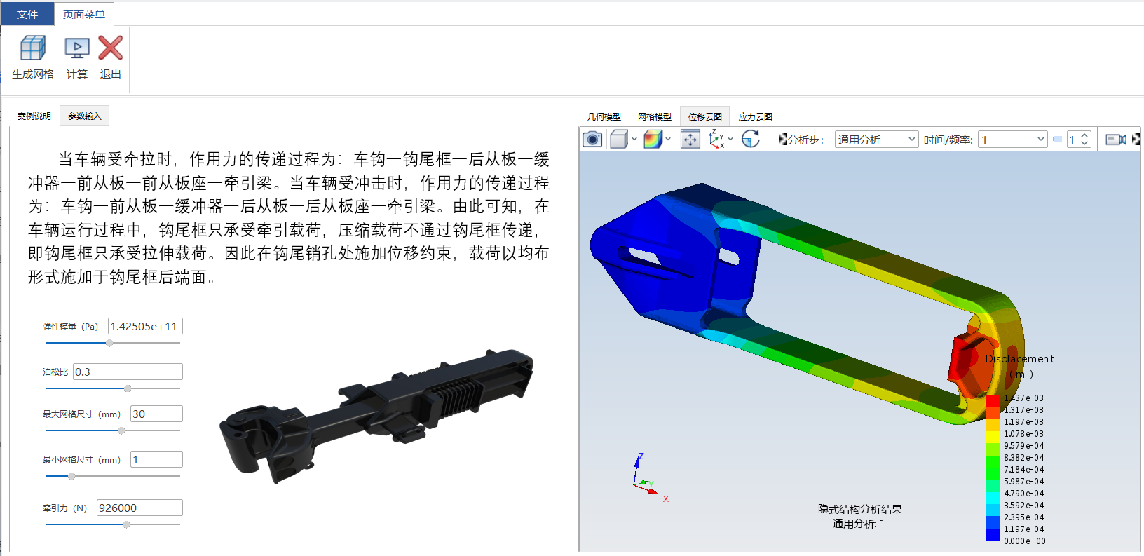The height and width of the screenshot is (556, 1144).
Task: Click the red 退出 exit icon
Action: (x=110, y=48)
